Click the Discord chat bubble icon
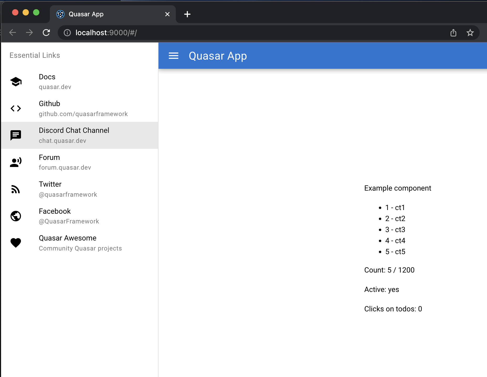The width and height of the screenshot is (487, 377). tap(16, 135)
